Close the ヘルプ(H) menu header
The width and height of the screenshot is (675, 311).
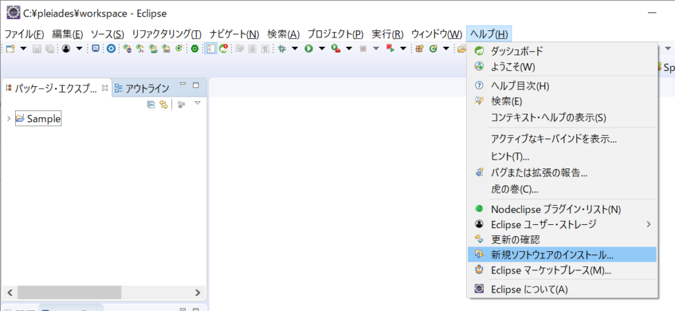[489, 34]
